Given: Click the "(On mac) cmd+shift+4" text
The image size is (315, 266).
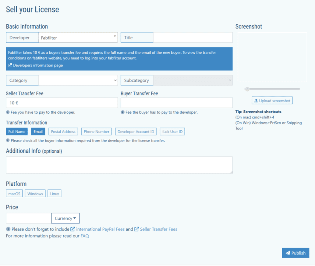Looking at the screenshot, I should coord(255,117).
